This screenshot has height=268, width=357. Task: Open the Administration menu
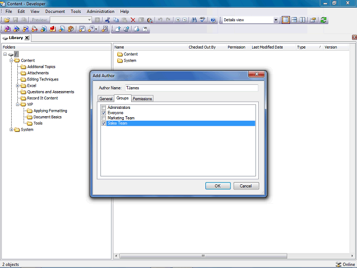[x=100, y=11]
